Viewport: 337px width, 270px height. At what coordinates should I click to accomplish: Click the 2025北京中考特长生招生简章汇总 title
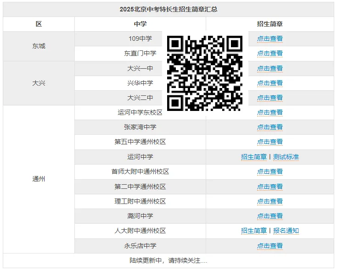[x=168, y=10]
